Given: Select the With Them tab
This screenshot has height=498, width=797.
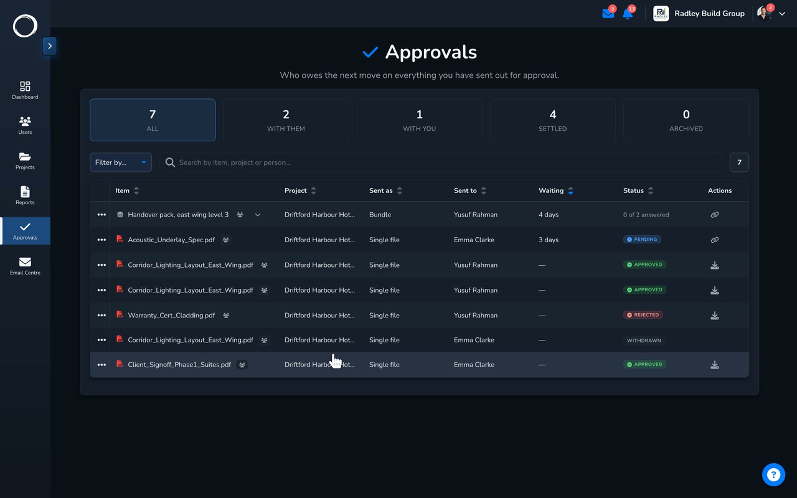Looking at the screenshot, I should click(x=286, y=120).
